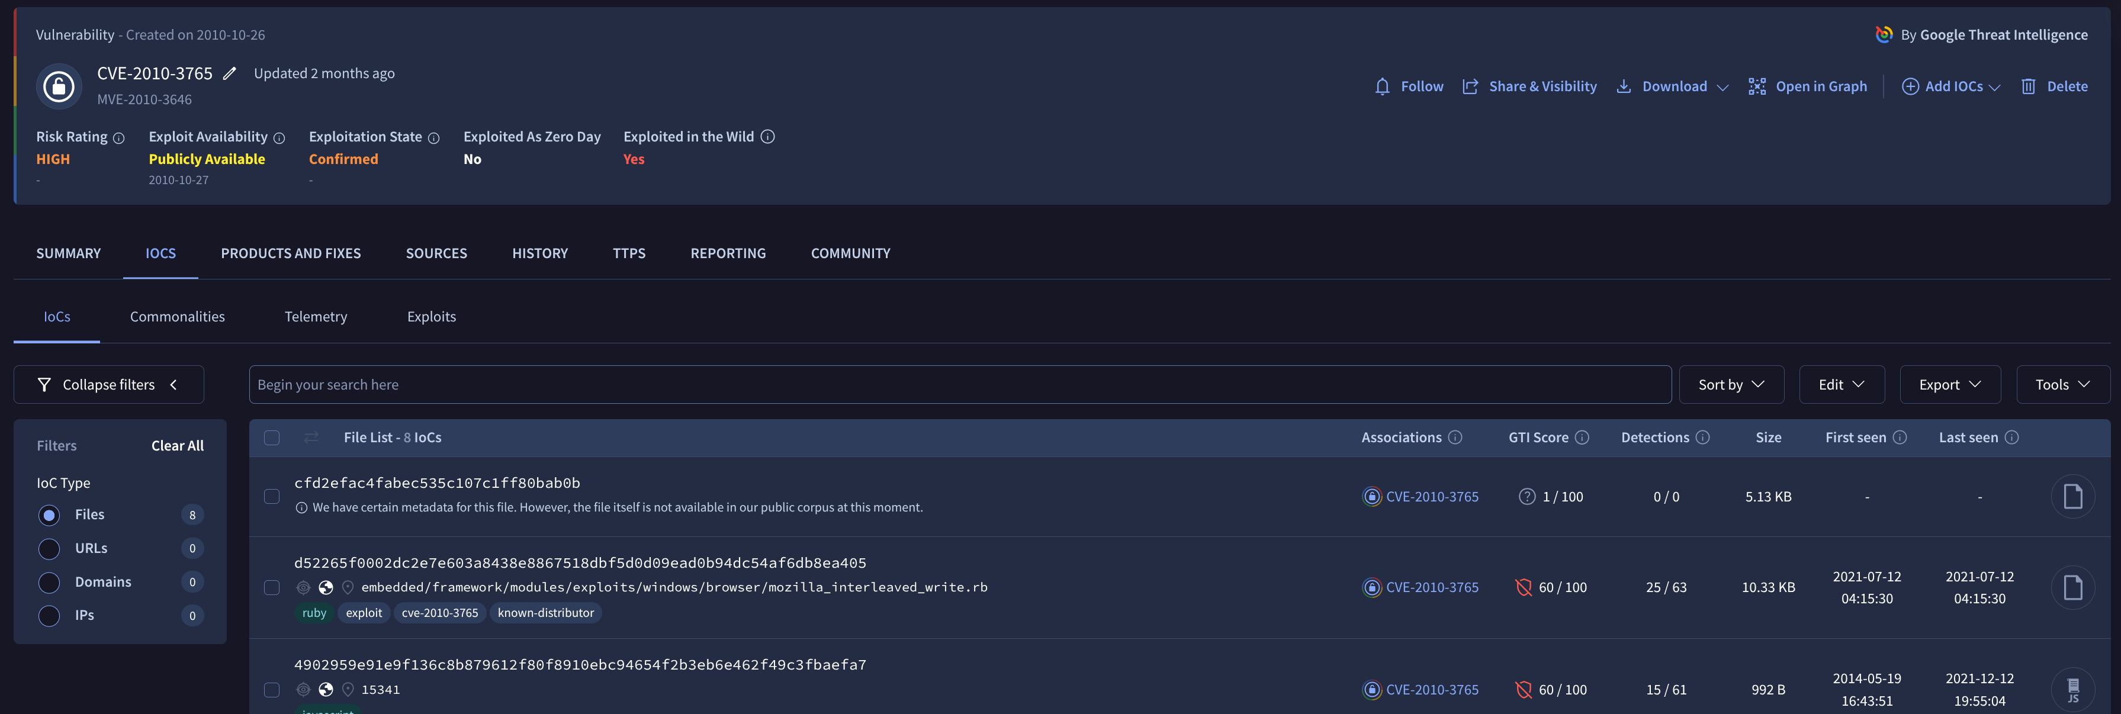Focus the Begin your search here field
The width and height of the screenshot is (2121, 714).
960,385
